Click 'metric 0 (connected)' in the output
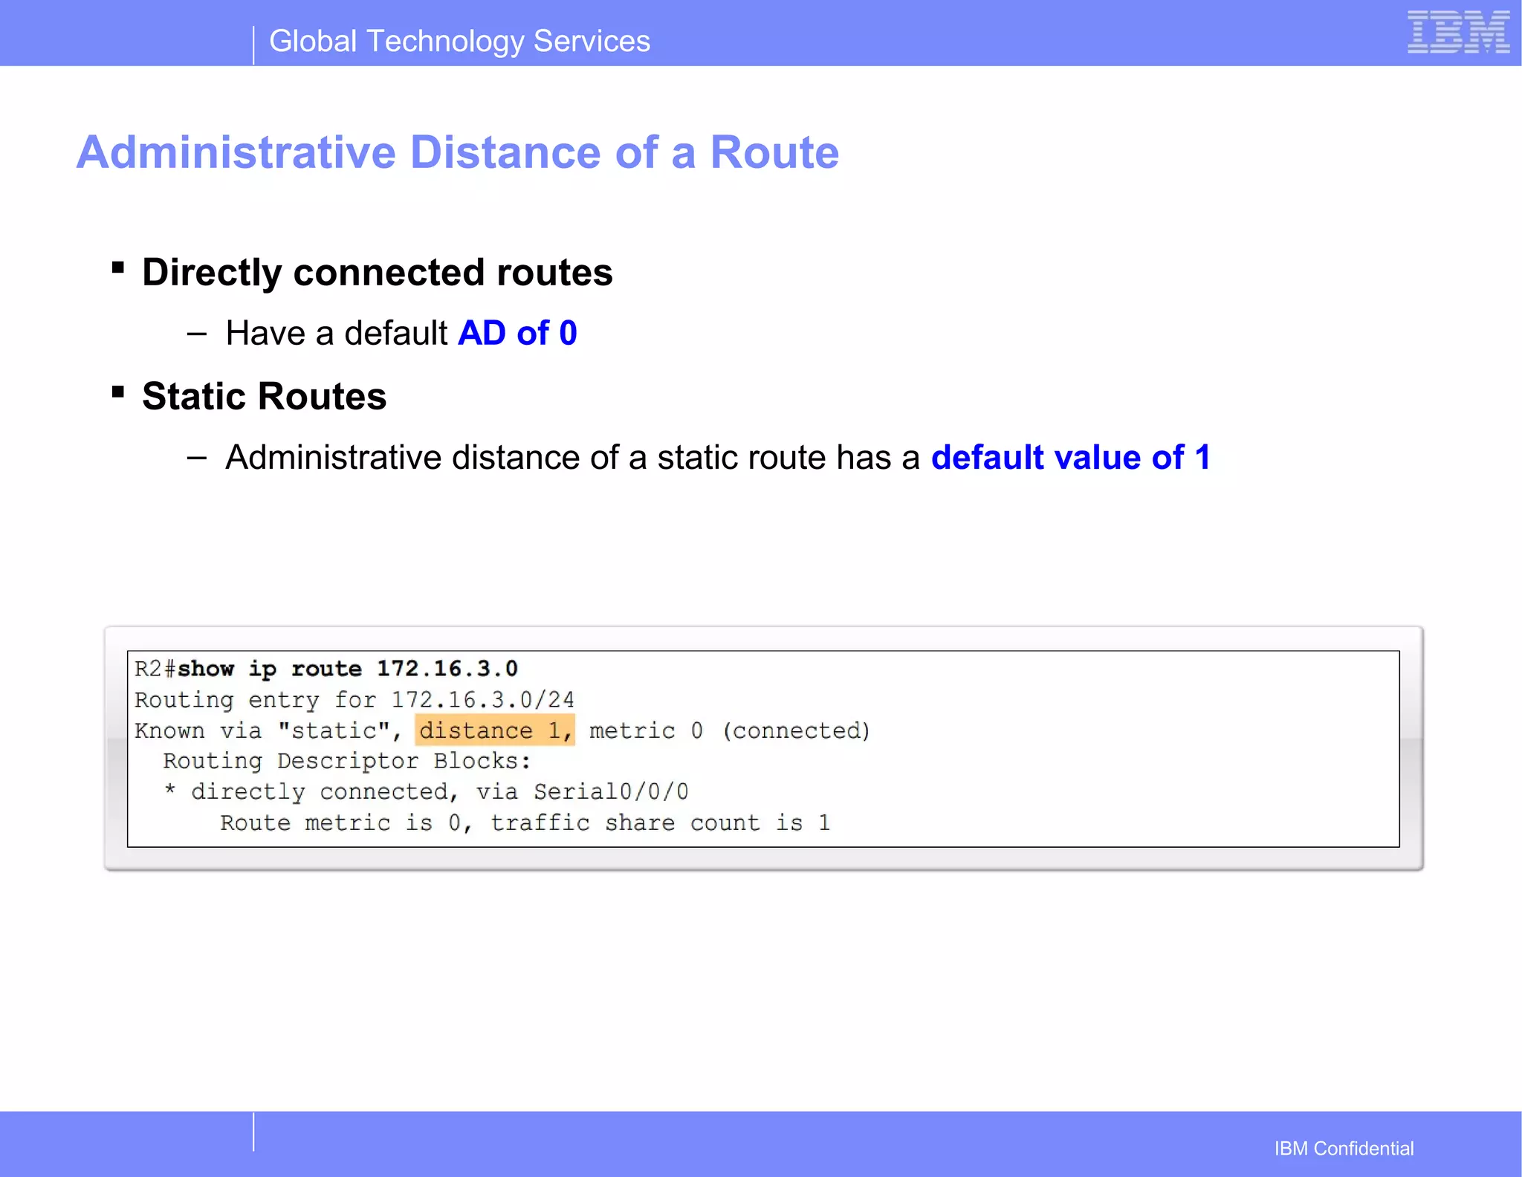This screenshot has height=1177, width=1522. [x=729, y=730]
